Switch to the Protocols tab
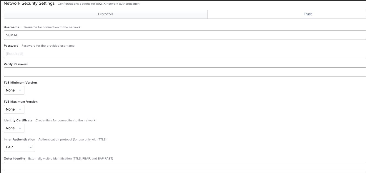The height and width of the screenshot is (173, 366). pyautogui.click(x=106, y=14)
